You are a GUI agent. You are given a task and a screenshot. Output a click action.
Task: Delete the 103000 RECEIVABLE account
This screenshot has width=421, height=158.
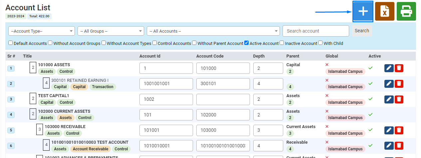coord(399,130)
